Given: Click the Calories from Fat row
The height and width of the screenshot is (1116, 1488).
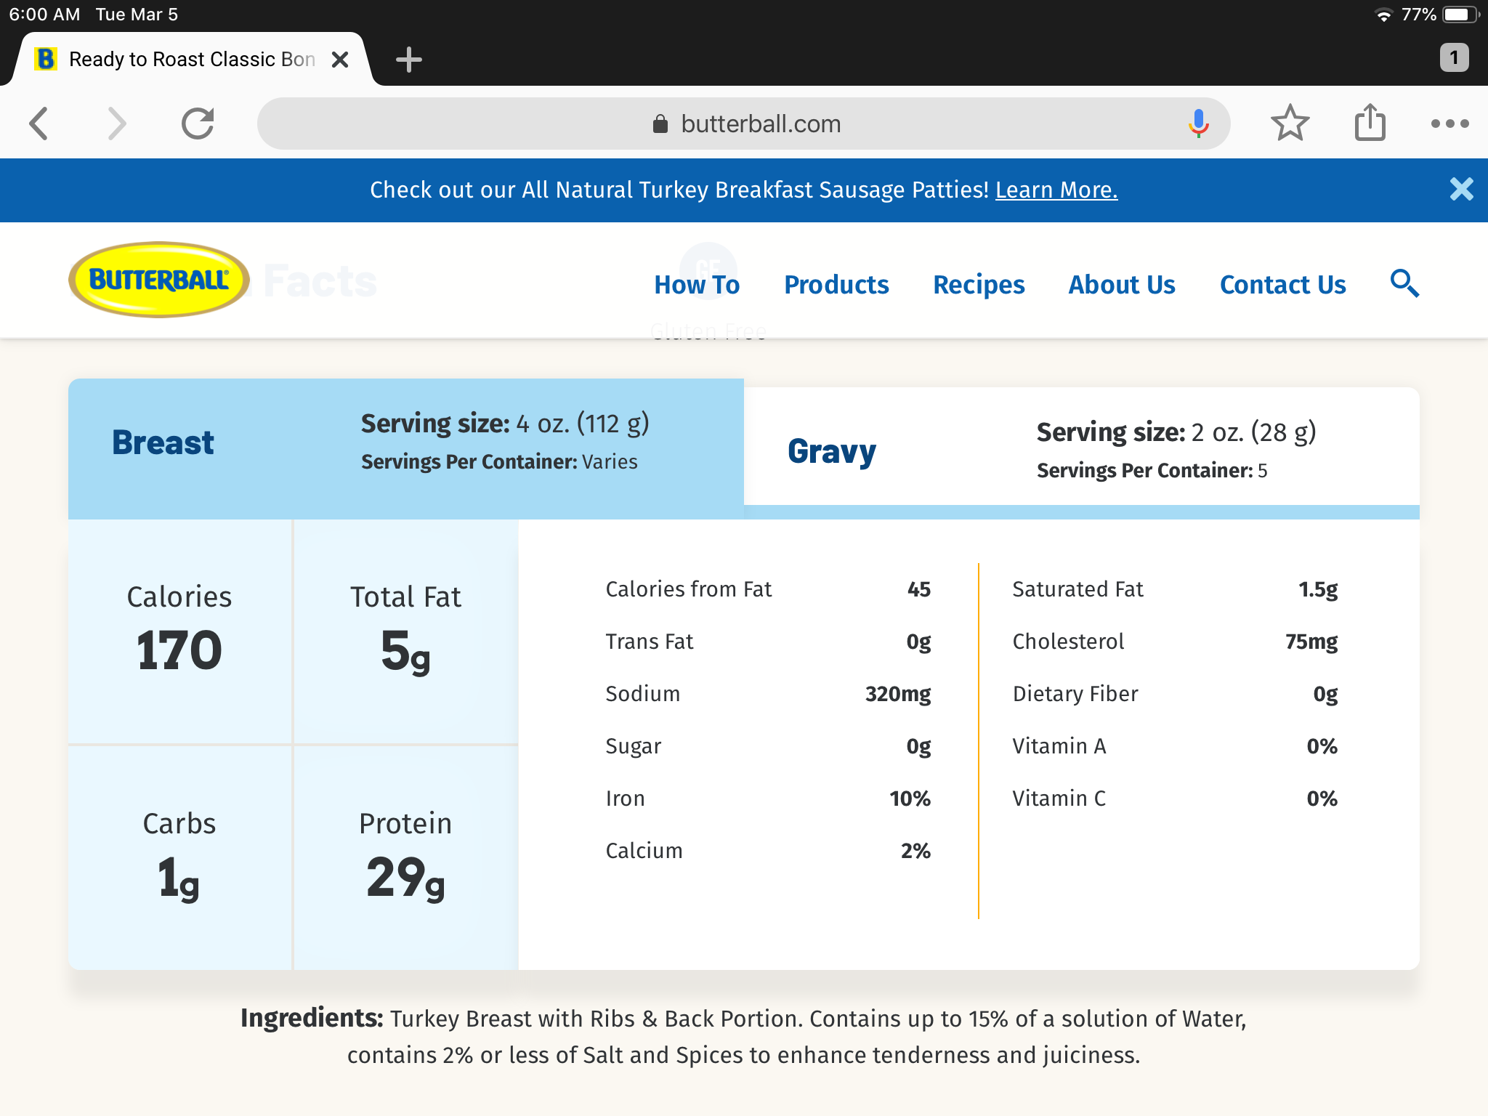Looking at the screenshot, I should [768, 589].
